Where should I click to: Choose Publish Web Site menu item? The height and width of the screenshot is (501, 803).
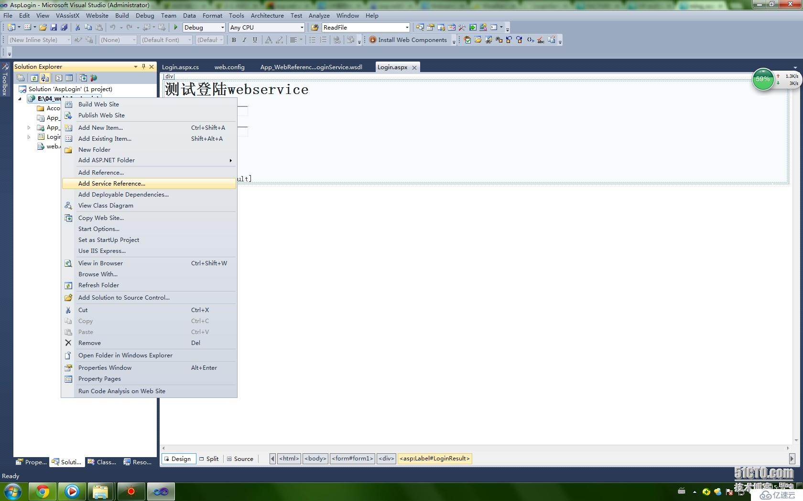click(149, 115)
